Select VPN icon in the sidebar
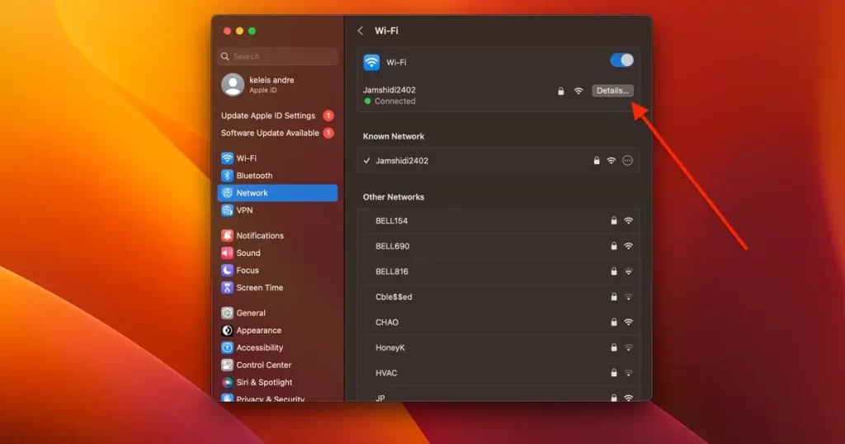Image resolution: width=845 pixels, height=444 pixels. pyautogui.click(x=228, y=210)
